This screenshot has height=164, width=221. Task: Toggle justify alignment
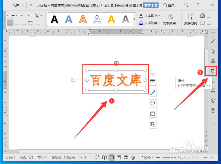[24, 22]
